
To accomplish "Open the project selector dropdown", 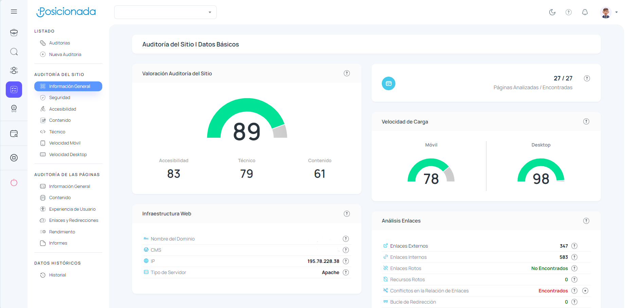I will coord(165,12).
